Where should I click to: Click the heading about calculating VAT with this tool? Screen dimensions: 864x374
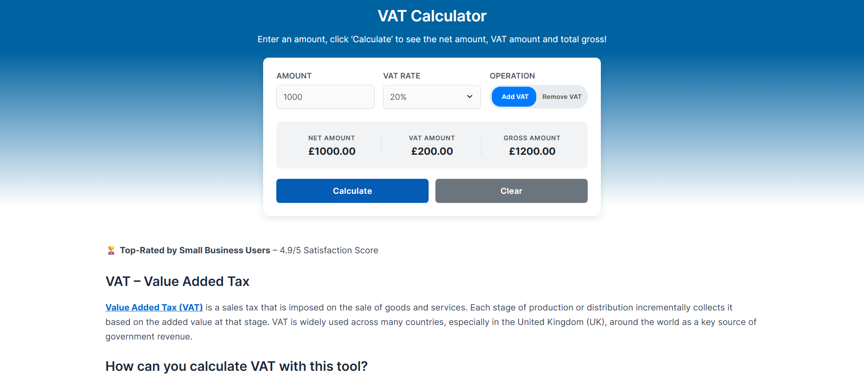pyautogui.click(x=236, y=366)
